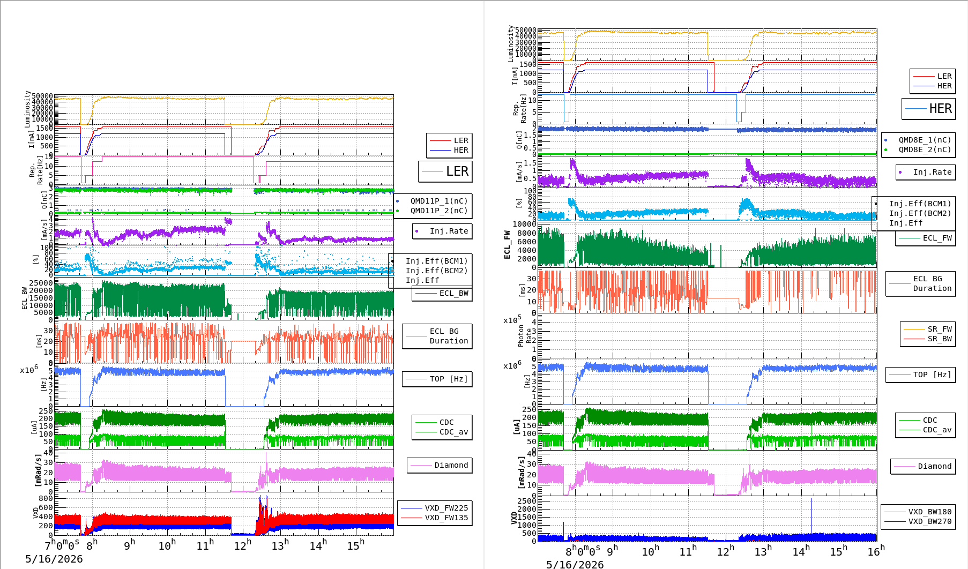Image resolution: width=968 pixels, height=569 pixels.
Task: Select the VXD_BW270 legend entry
Action: tap(918, 521)
